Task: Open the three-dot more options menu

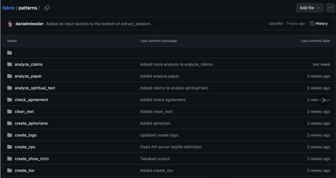Action: (330, 8)
